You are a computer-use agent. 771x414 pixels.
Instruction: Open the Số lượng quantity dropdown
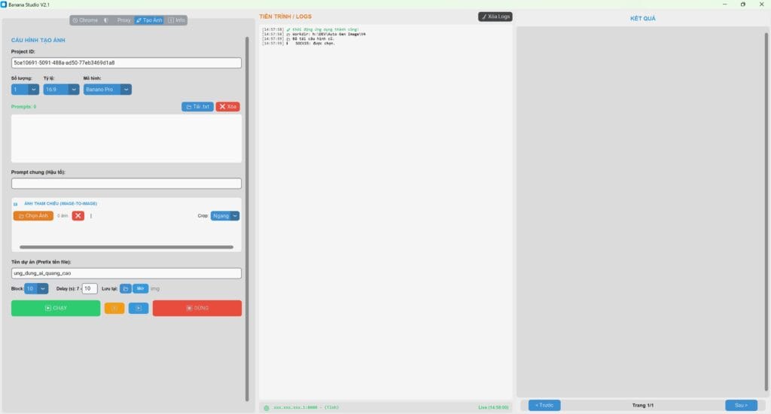pyautogui.click(x=25, y=90)
